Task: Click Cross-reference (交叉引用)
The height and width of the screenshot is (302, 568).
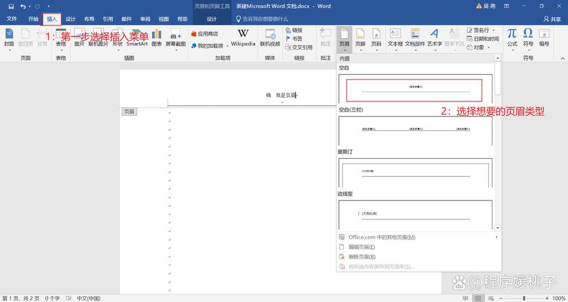Action: pos(299,48)
